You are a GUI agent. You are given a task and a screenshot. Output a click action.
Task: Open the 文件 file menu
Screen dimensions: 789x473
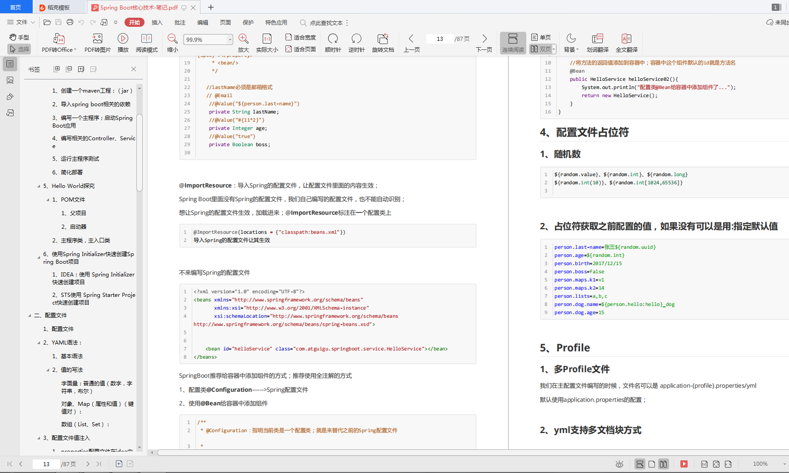(21, 22)
